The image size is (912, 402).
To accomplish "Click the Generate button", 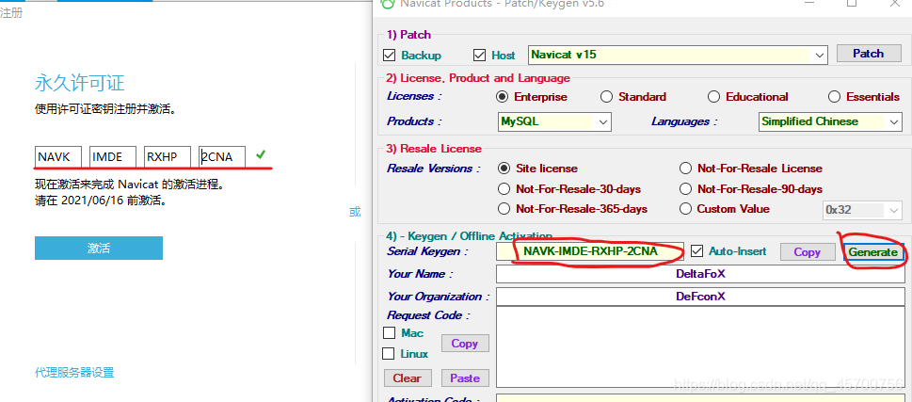I will tap(873, 252).
